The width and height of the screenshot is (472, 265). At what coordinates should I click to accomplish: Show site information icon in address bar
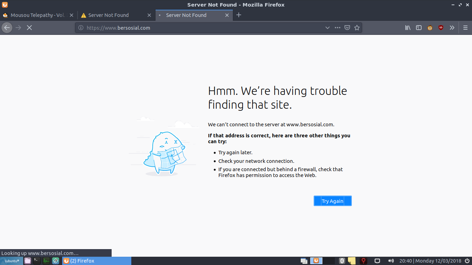[x=81, y=28]
